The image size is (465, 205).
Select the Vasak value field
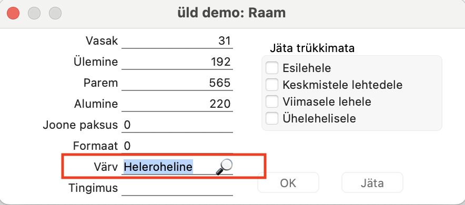(177, 41)
